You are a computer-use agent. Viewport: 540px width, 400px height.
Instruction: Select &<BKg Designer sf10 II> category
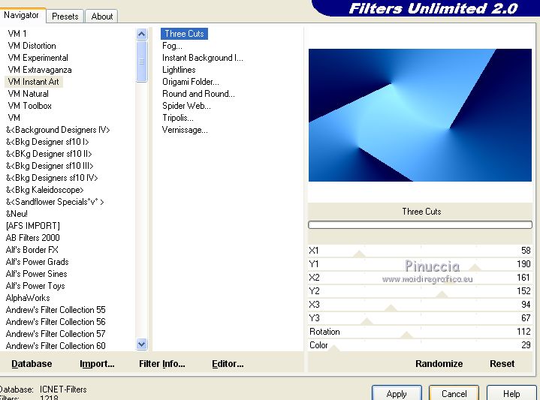pos(49,154)
